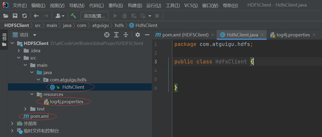This screenshot has width=322, height=137.
Task: Collapse the resources folder
Action: (x=32, y=94)
